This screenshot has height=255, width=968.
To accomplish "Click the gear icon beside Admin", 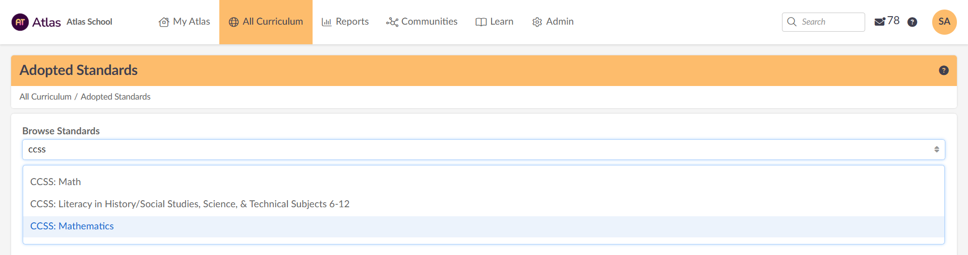I will (x=537, y=22).
